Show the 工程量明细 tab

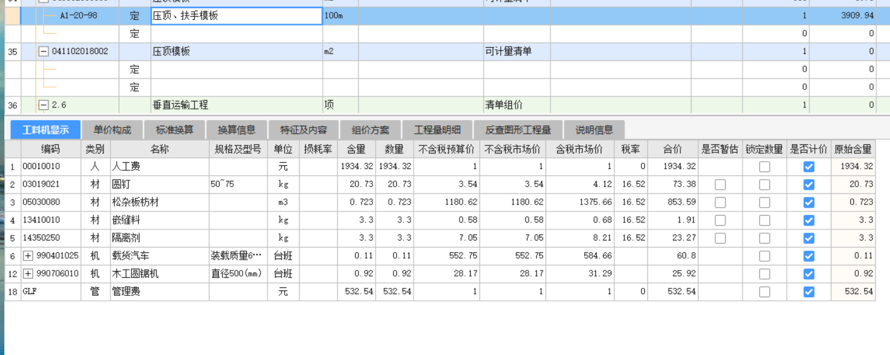437,130
